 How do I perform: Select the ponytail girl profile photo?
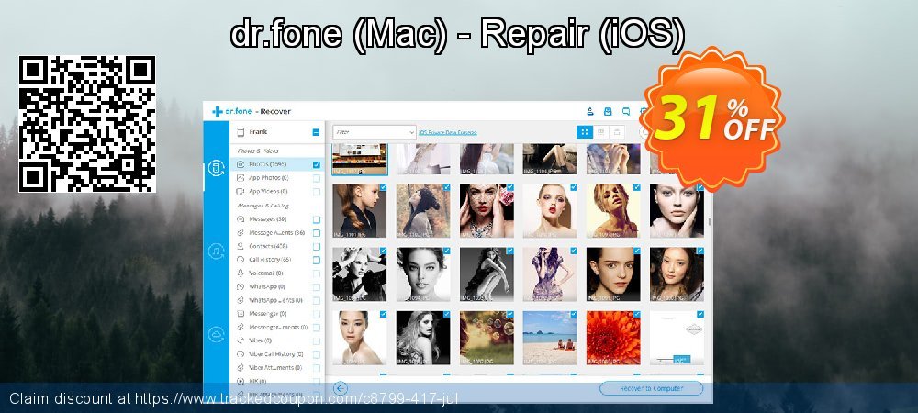point(360,210)
